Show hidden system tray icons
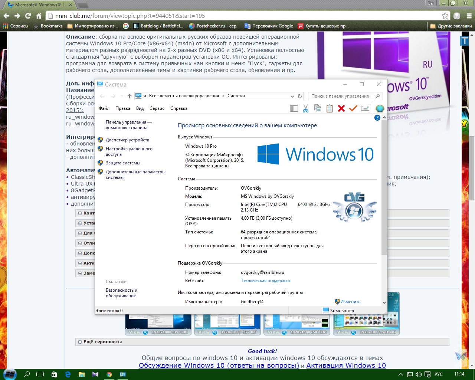The image size is (475, 380). pyautogui.click(x=400, y=374)
